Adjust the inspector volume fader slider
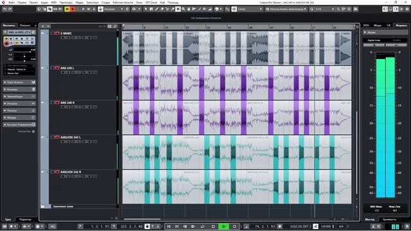411x231 pixels. [x=24, y=52]
